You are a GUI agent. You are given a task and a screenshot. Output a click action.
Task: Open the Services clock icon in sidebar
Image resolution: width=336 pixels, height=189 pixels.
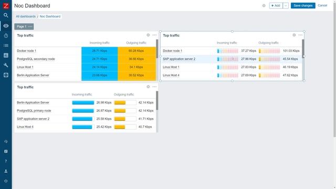[6, 36]
